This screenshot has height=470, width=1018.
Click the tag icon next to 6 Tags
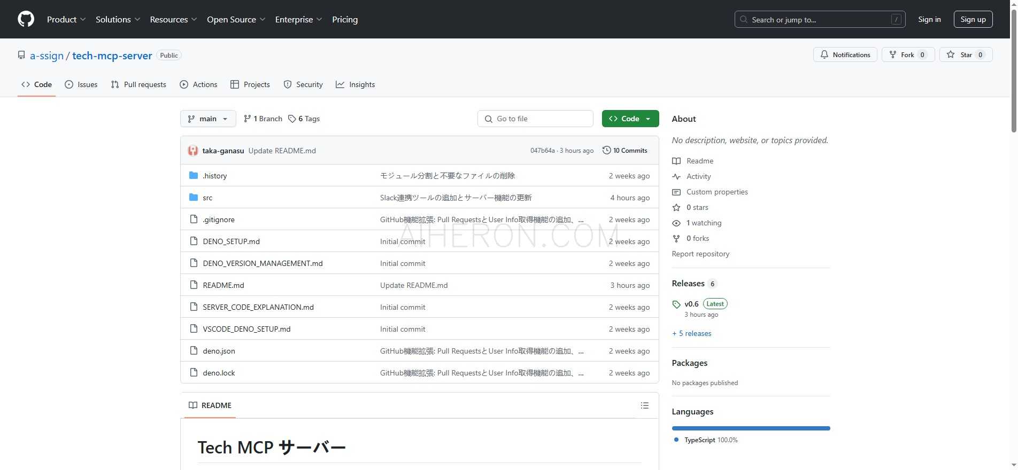point(292,119)
